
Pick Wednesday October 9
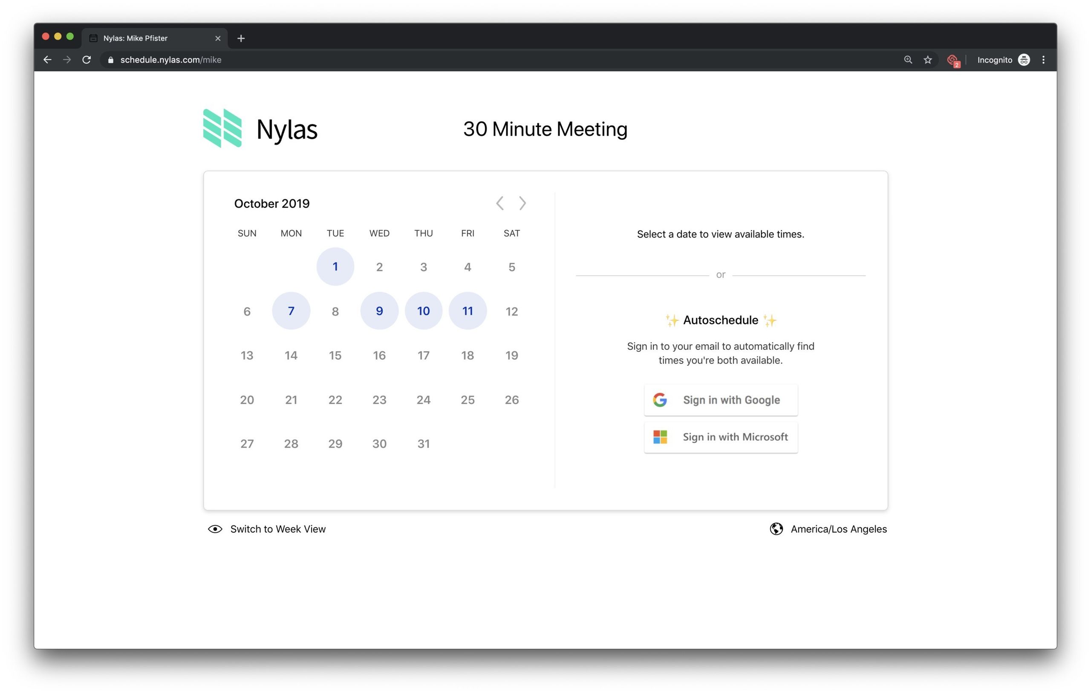click(380, 311)
